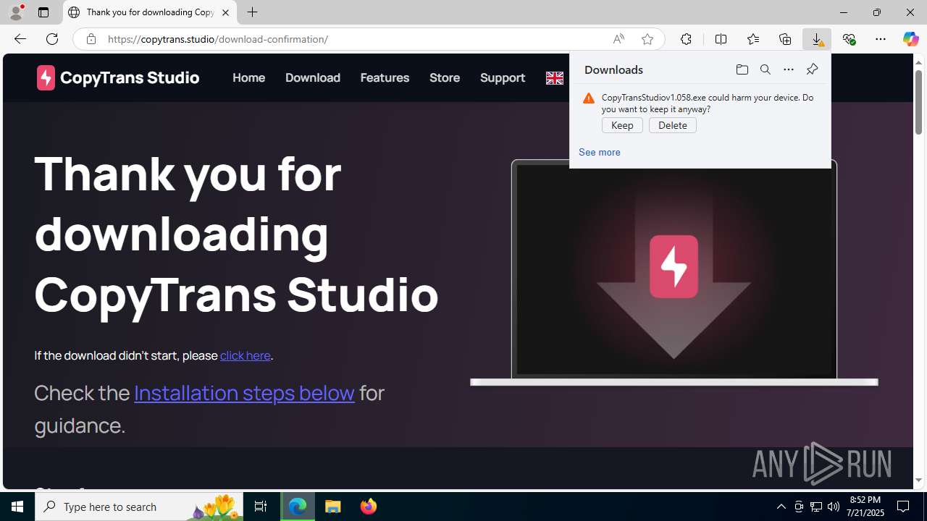Click the address bar URL
The width and height of the screenshot is (927, 521).
[x=218, y=39]
